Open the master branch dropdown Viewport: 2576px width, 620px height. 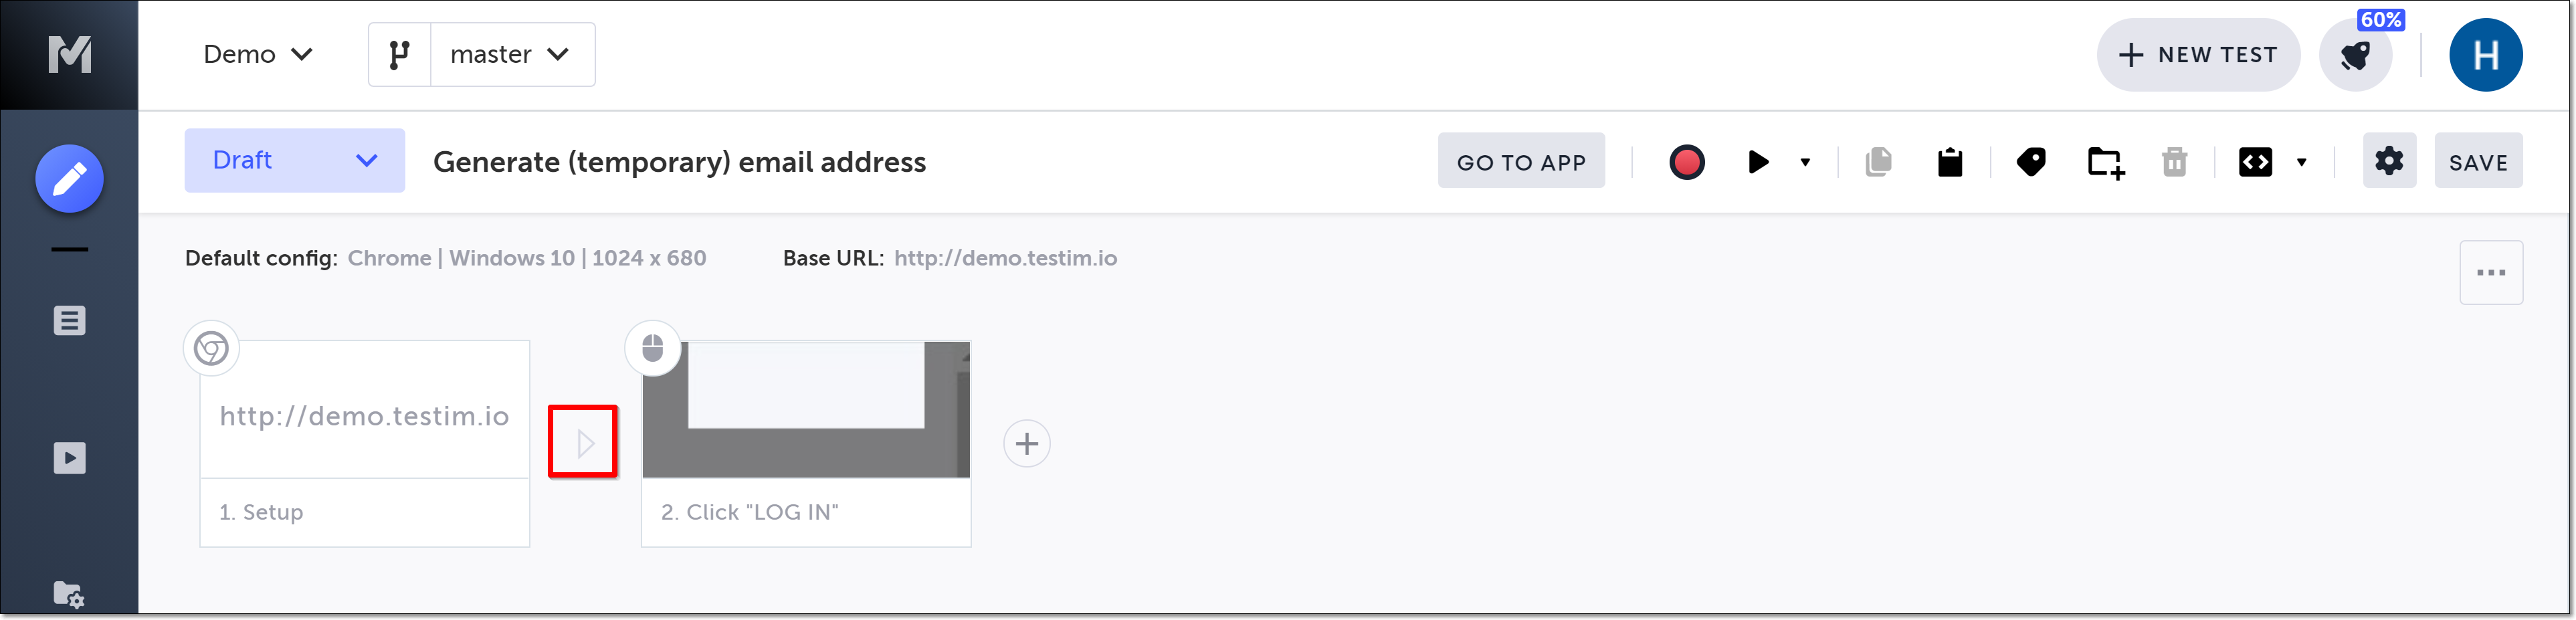click(x=510, y=55)
